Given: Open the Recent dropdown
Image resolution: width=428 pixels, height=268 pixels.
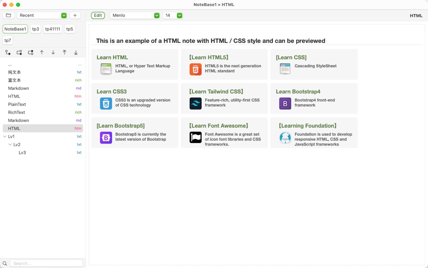Looking at the screenshot, I should [x=42, y=15].
